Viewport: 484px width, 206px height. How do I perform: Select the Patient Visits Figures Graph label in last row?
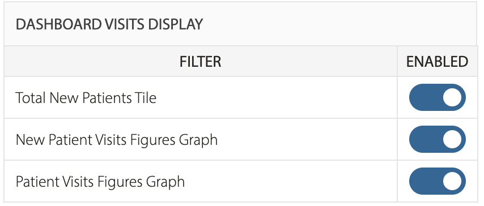100,182
